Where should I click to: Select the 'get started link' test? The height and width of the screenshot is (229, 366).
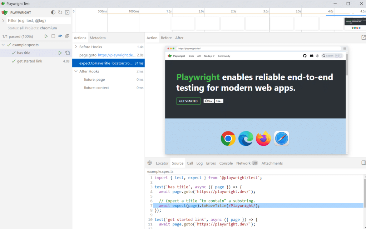pyautogui.click(x=30, y=61)
